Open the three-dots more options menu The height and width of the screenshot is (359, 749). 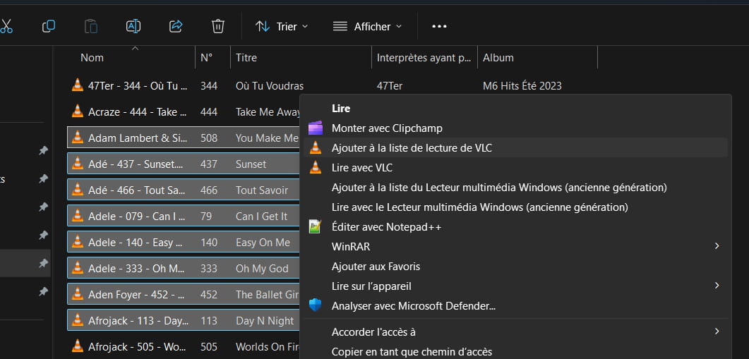pyautogui.click(x=439, y=26)
